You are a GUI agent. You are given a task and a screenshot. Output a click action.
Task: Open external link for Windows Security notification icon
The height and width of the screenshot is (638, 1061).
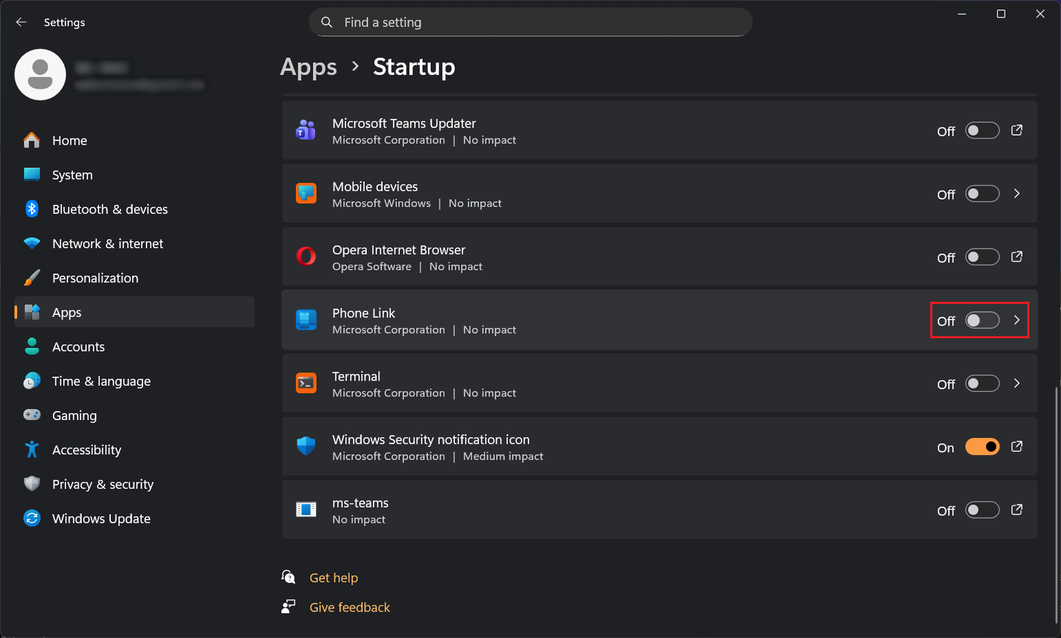pyautogui.click(x=1016, y=447)
